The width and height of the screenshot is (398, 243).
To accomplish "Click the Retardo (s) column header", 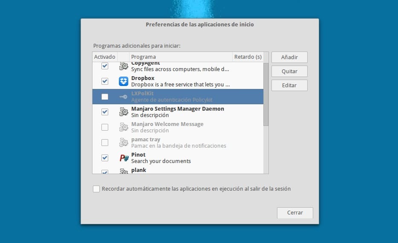I will click(x=248, y=57).
